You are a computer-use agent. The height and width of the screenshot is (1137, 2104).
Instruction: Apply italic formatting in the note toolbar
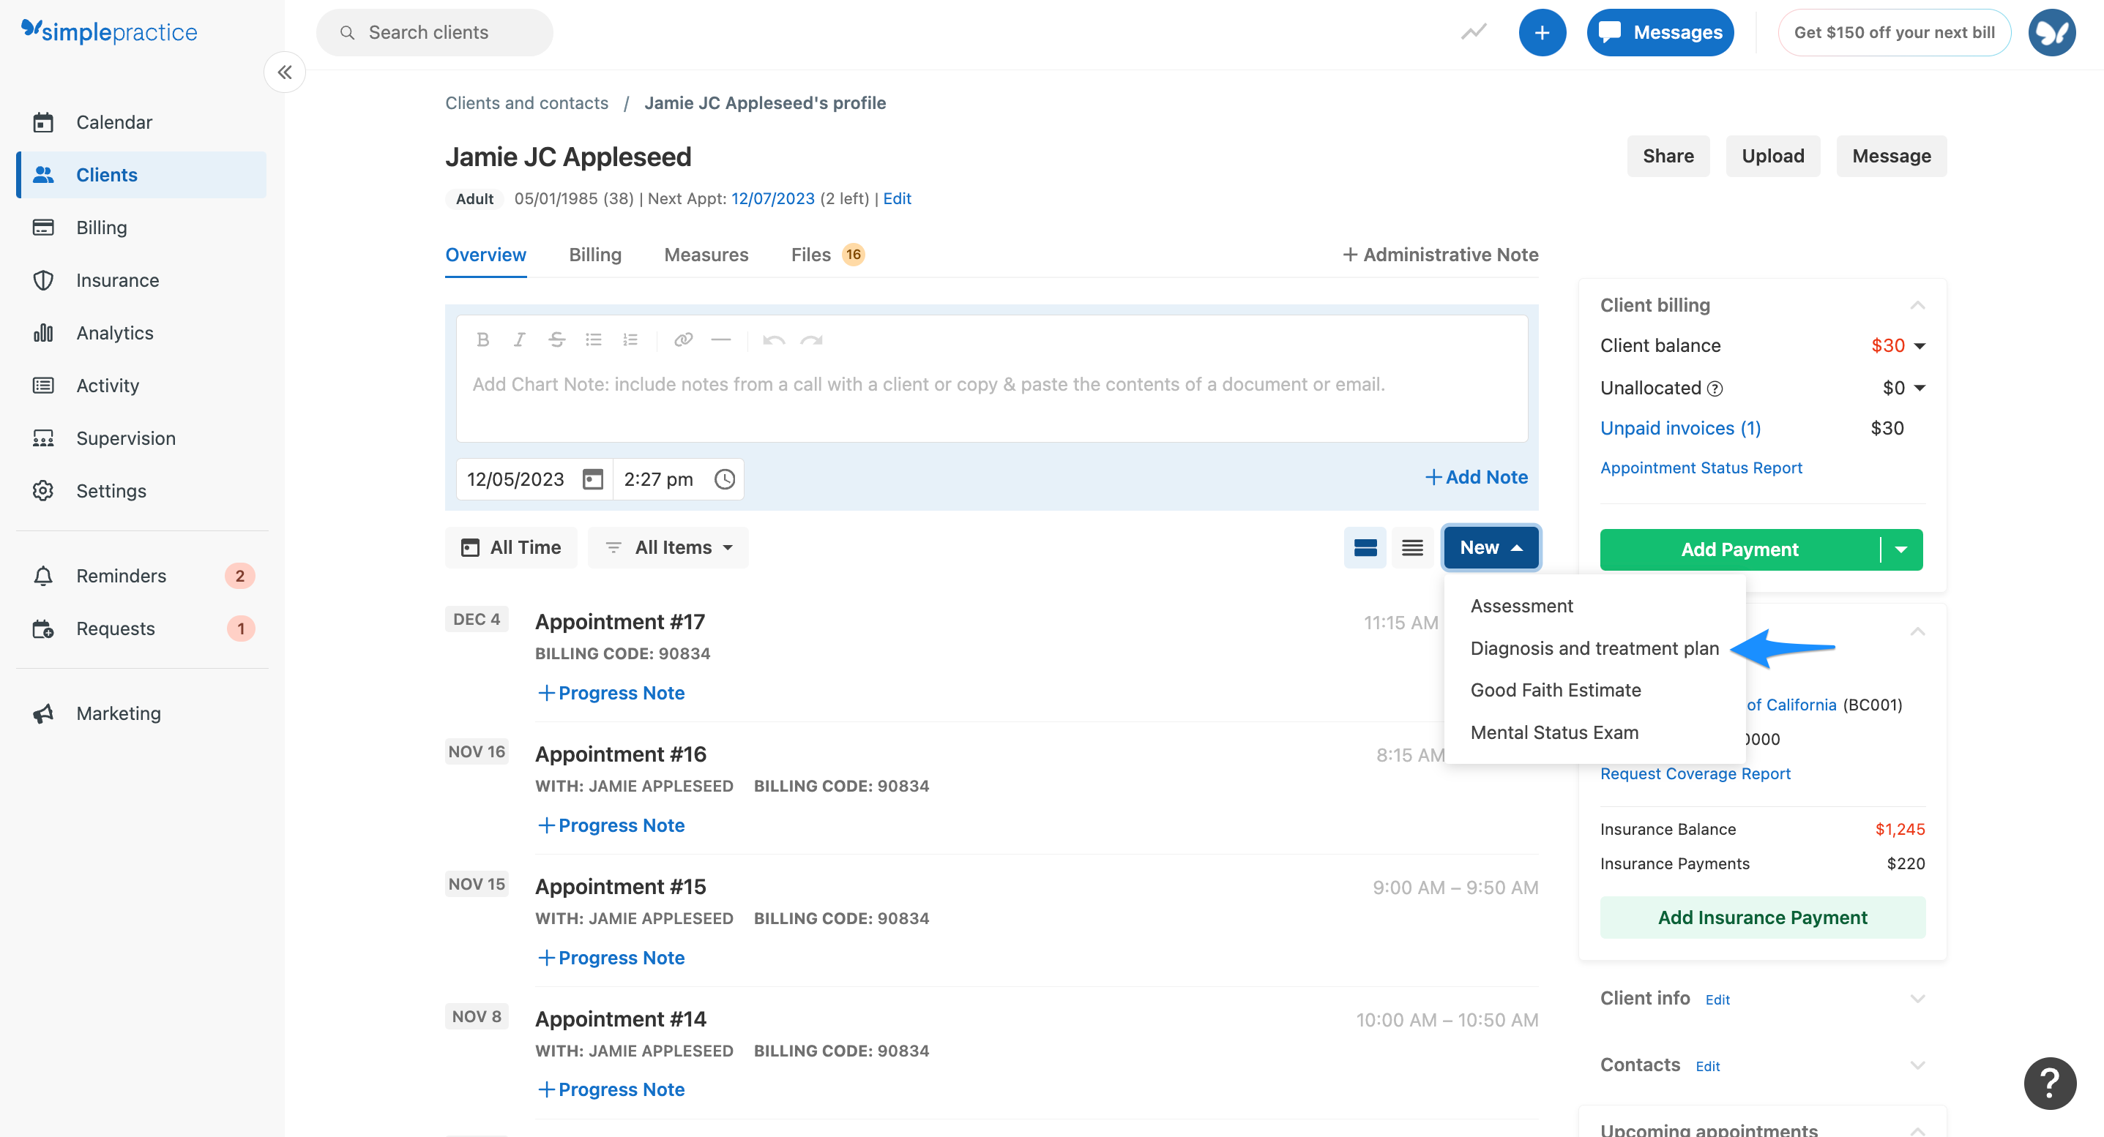(x=520, y=339)
